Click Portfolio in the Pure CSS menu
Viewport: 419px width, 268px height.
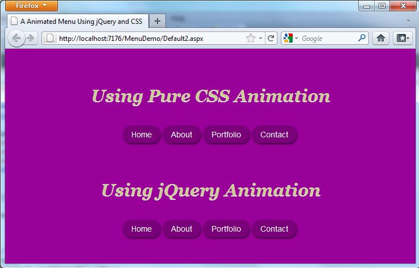[226, 135]
